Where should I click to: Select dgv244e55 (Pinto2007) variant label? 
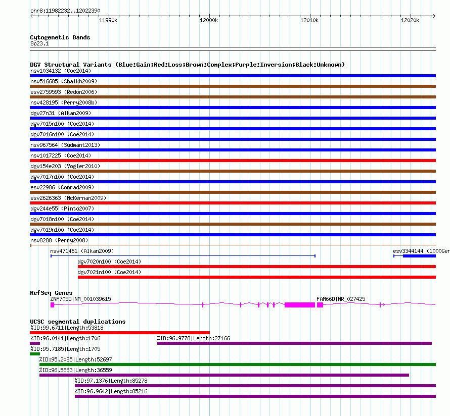tap(62, 209)
